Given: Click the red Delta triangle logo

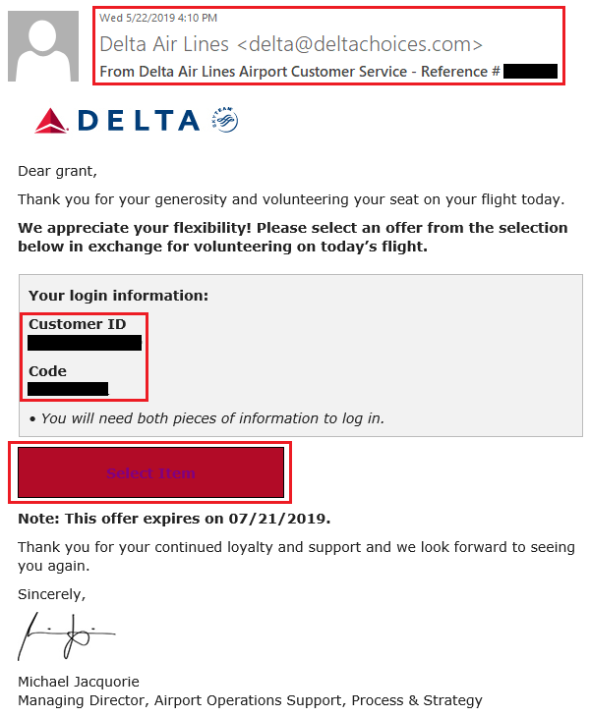Looking at the screenshot, I should (x=51, y=121).
